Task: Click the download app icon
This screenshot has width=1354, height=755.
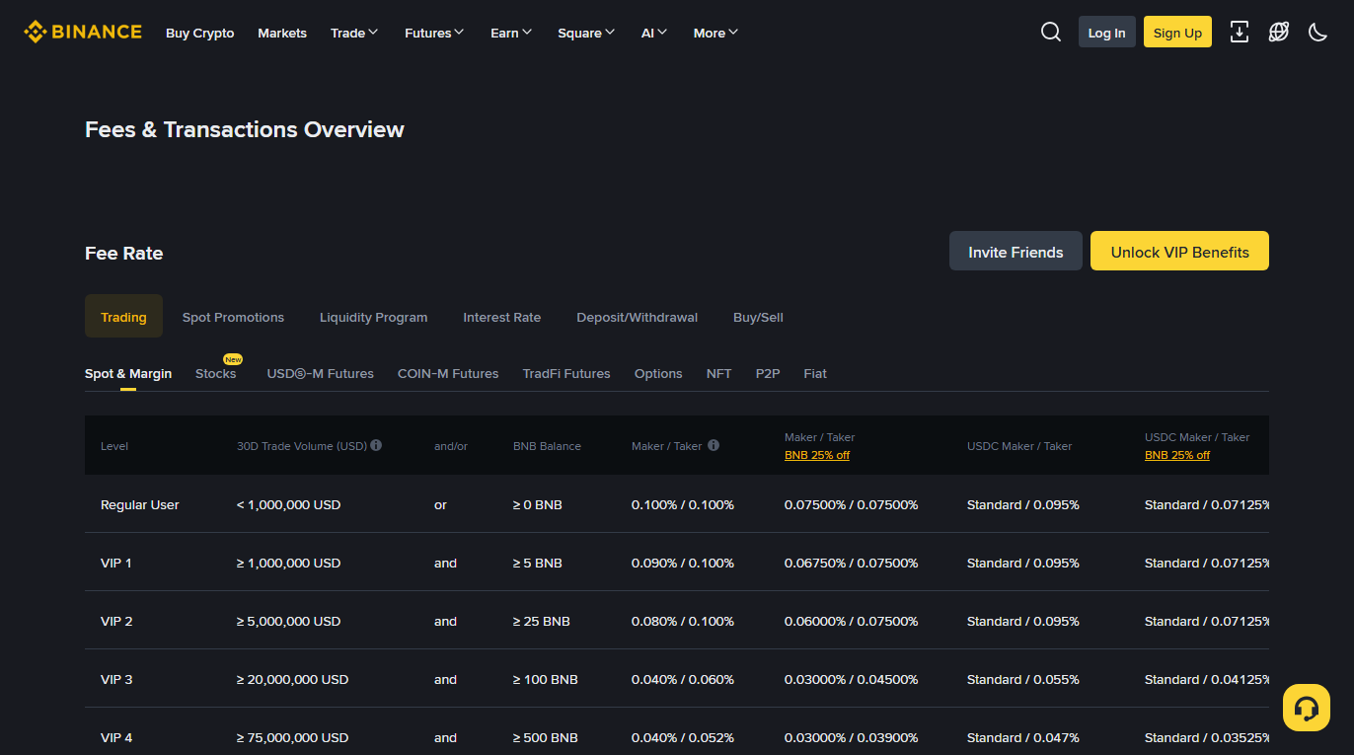Action: click(x=1240, y=32)
